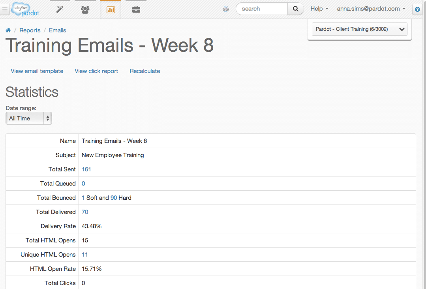Open the Reports chart icon menu

click(x=111, y=10)
